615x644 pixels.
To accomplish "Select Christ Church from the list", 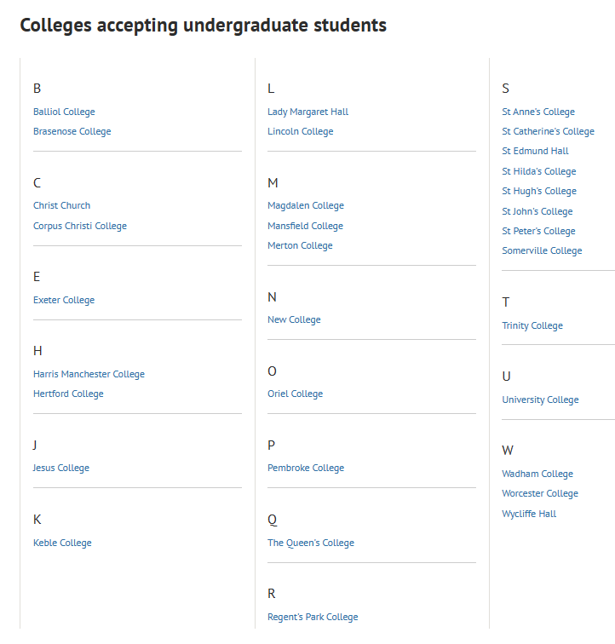I will [x=61, y=205].
